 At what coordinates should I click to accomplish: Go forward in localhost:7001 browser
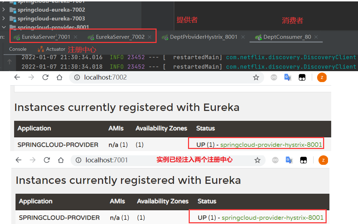pos(32,160)
